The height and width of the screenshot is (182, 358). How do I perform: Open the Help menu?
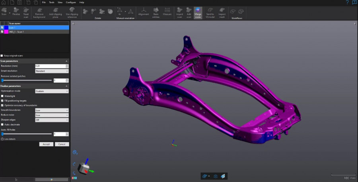coord(82,2)
